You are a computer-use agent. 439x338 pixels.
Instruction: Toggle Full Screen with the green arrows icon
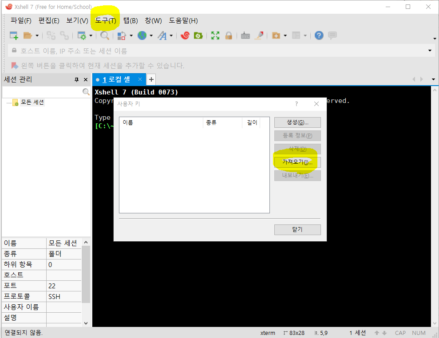(215, 35)
